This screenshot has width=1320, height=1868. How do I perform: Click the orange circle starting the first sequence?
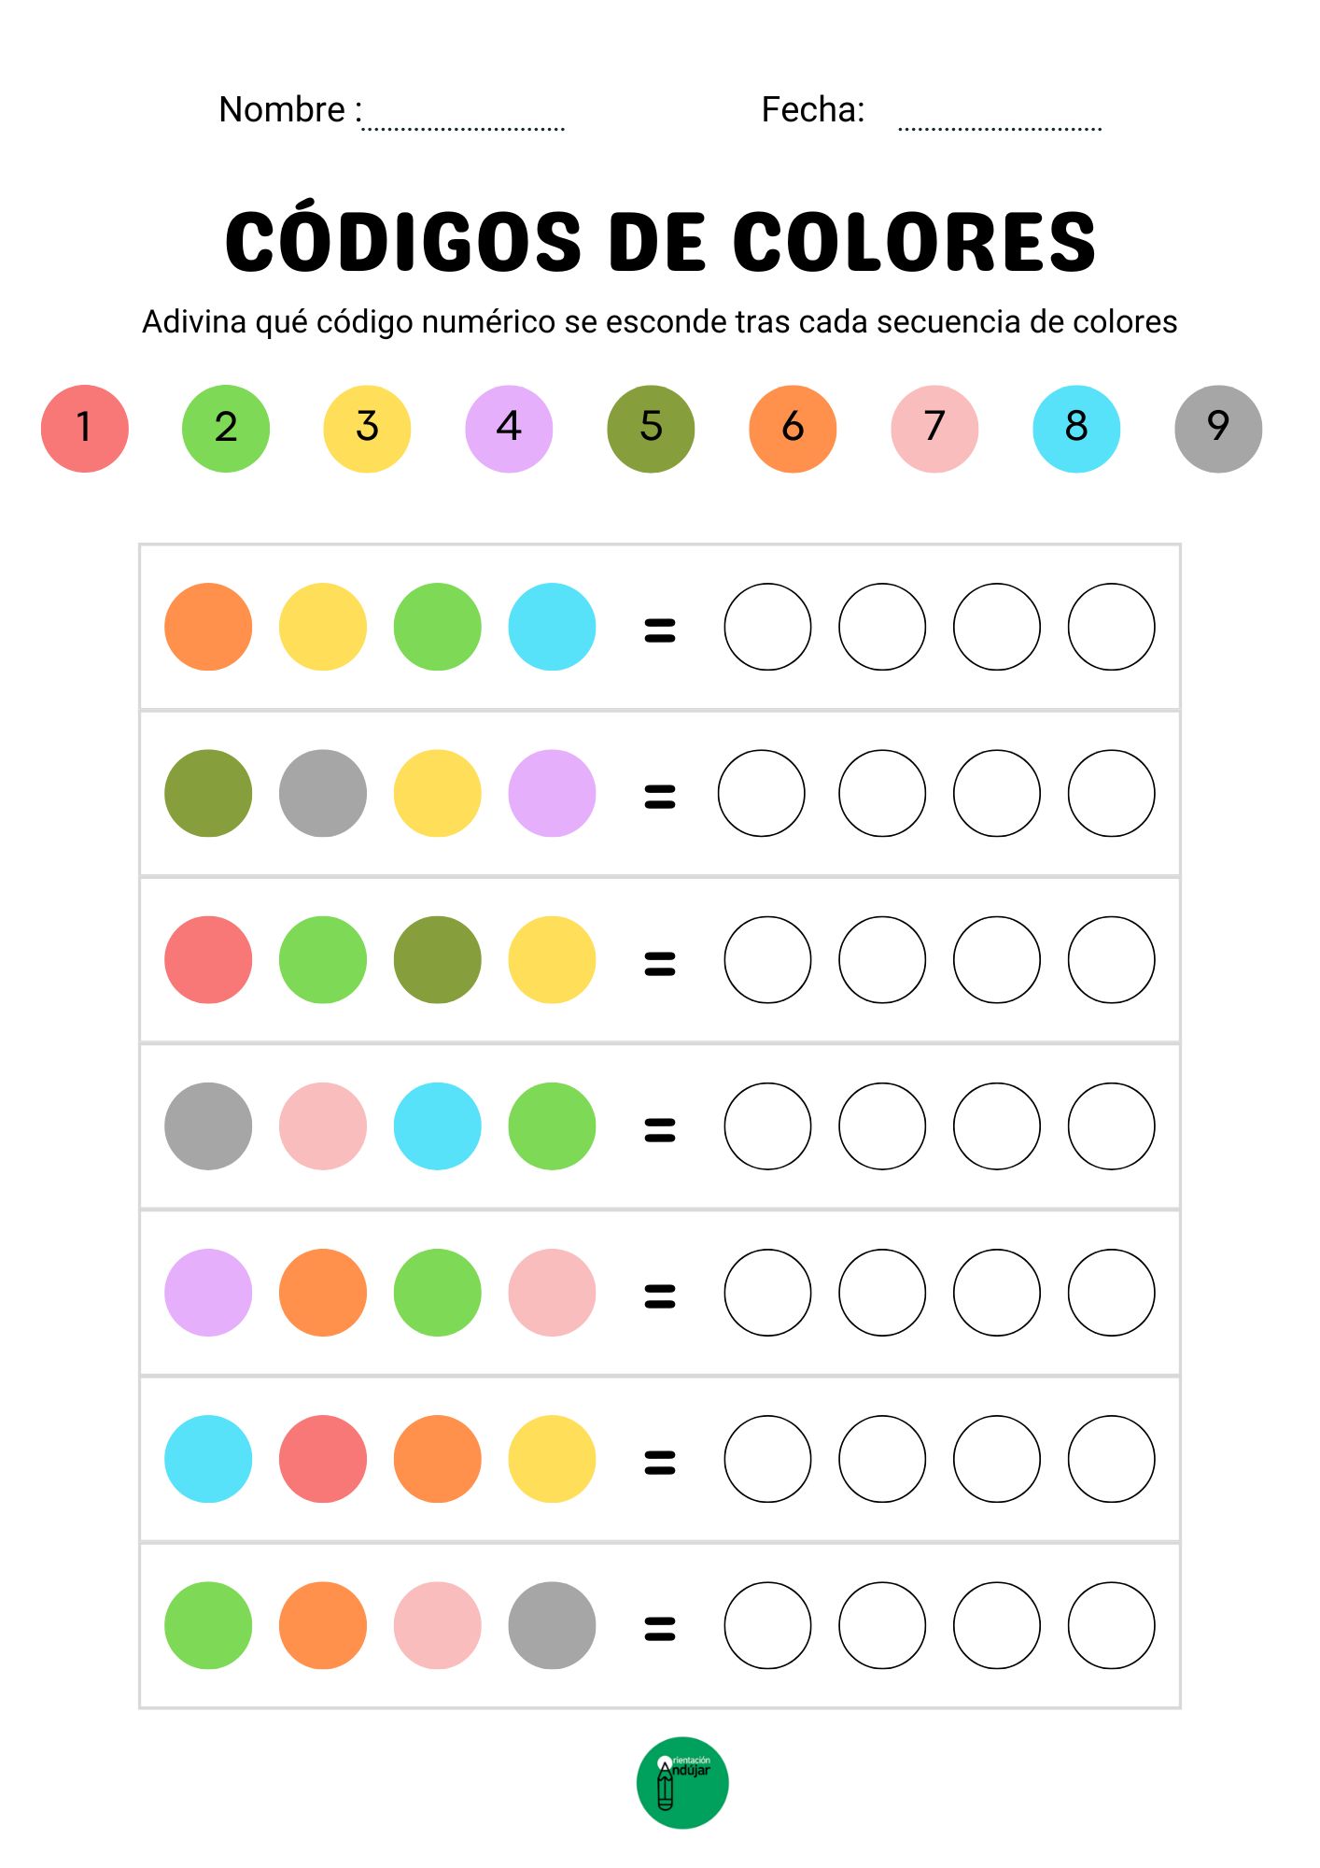point(208,627)
